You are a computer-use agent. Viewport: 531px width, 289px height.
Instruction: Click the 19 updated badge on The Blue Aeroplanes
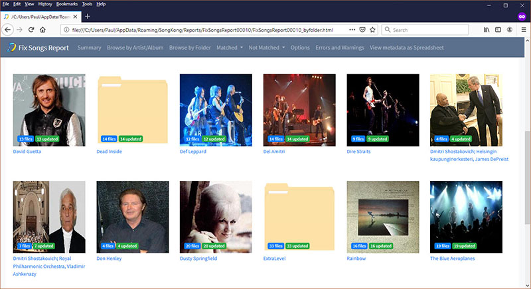[x=464, y=246]
